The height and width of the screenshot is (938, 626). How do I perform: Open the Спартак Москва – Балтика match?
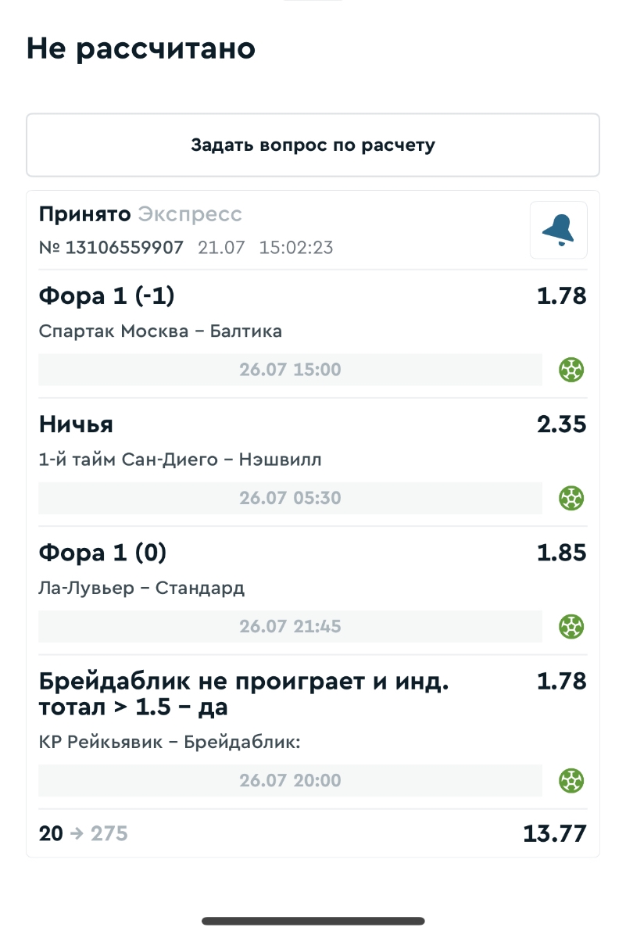(160, 331)
